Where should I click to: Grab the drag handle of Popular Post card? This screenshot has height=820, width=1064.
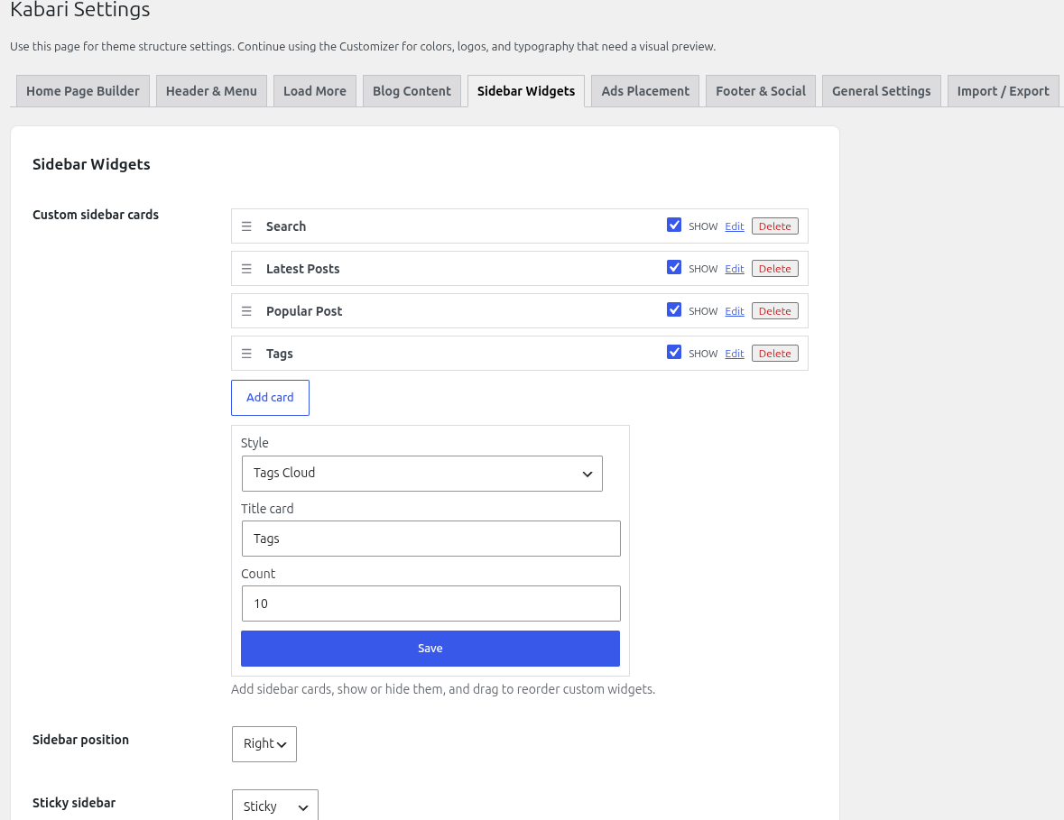click(x=246, y=311)
